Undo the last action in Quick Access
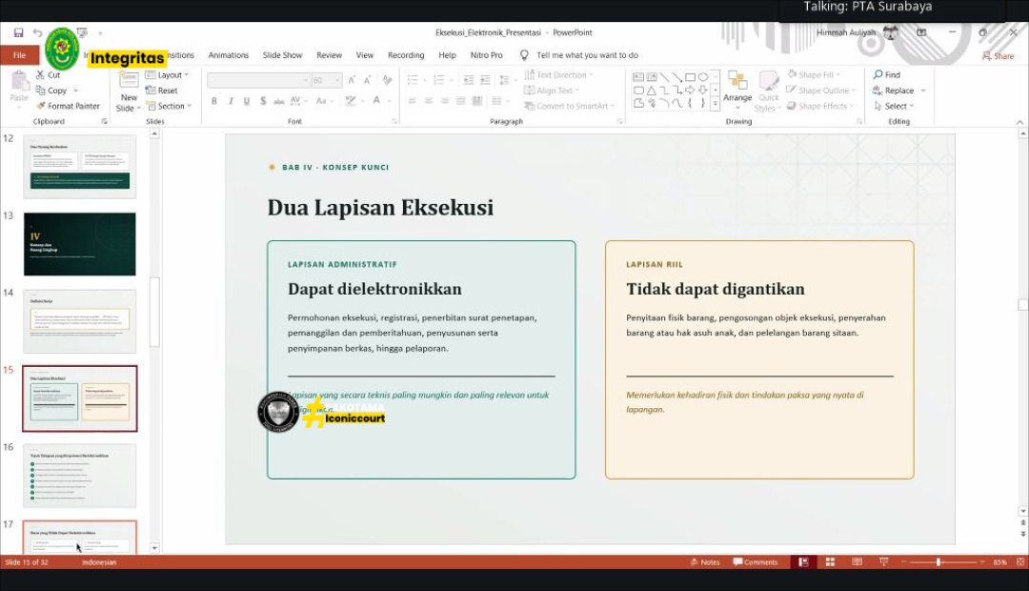This screenshot has height=591, width=1029. click(37, 32)
